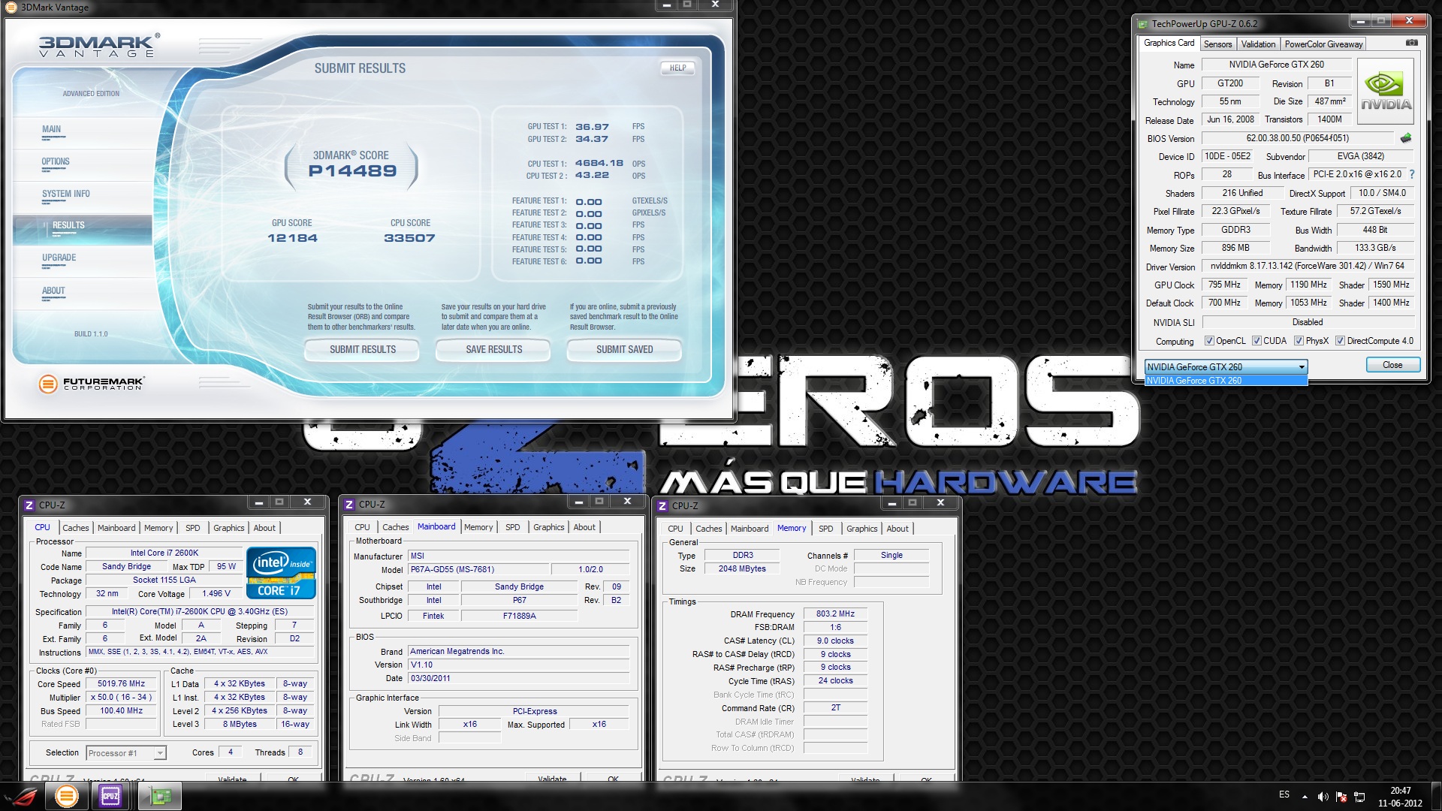Select NVIDIA GeForce GTX 260 list entry
Viewport: 1442px width, 811px height.
pos(1226,381)
